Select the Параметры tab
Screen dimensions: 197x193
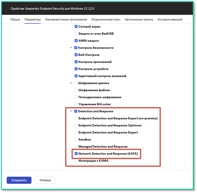(x=32, y=20)
